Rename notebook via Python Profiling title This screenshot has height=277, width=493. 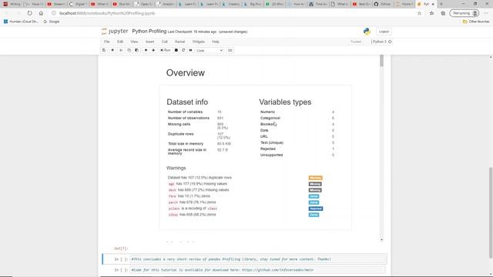tap(149, 31)
